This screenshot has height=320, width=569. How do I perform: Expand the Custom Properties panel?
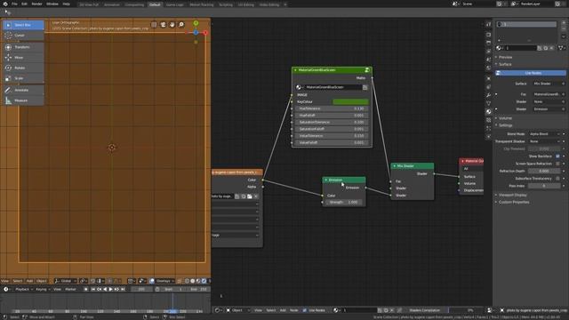click(x=514, y=202)
